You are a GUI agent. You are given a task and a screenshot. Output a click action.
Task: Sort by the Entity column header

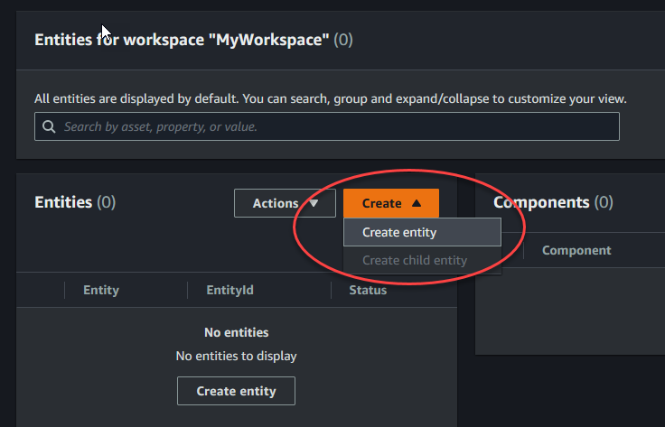coord(100,290)
